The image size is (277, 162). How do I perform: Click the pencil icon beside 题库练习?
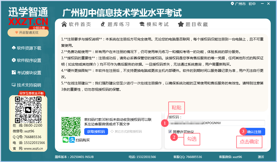(103, 24)
